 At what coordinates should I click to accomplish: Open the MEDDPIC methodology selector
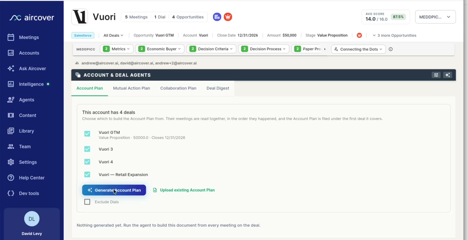click(435, 17)
